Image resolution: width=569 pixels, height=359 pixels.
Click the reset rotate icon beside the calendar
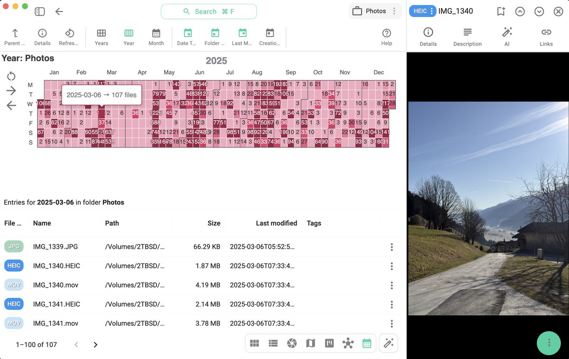click(x=11, y=76)
